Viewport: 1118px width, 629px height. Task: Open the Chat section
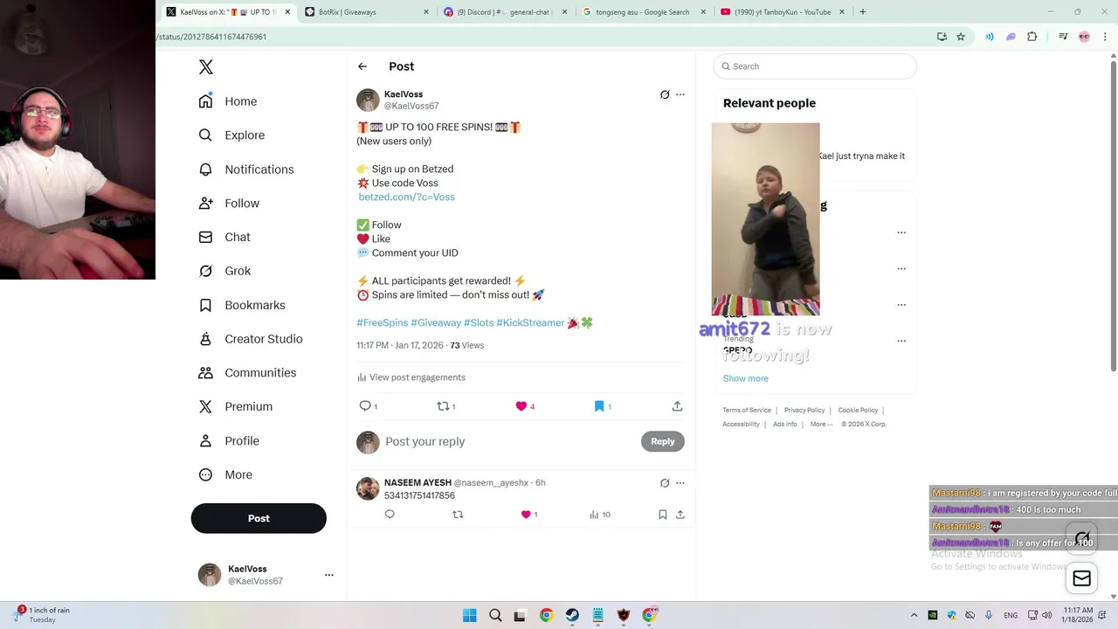click(224, 237)
